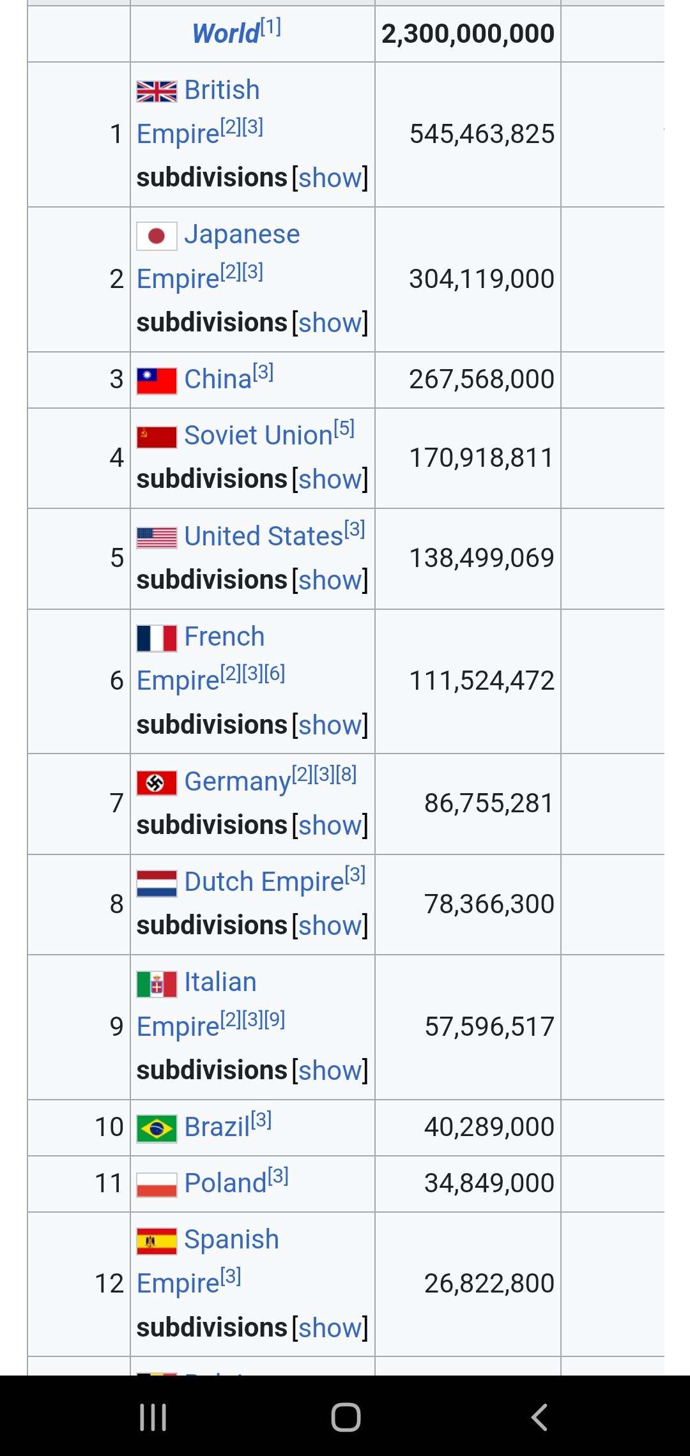Tap Italian Empire population cell 57,596,517
This screenshot has width=690, height=1456.
click(489, 1027)
